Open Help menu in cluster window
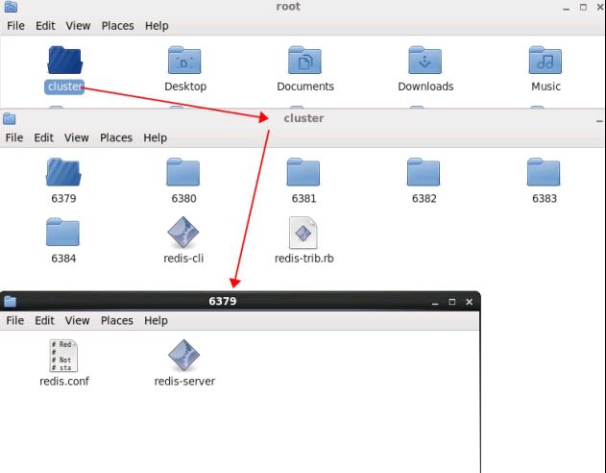 pyautogui.click(x=156, y=137)
